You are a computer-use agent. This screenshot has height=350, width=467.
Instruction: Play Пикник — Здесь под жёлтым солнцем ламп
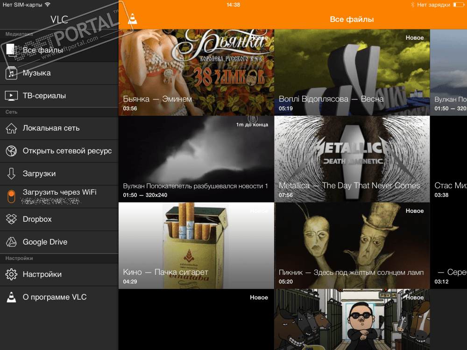tap(352, 245)
